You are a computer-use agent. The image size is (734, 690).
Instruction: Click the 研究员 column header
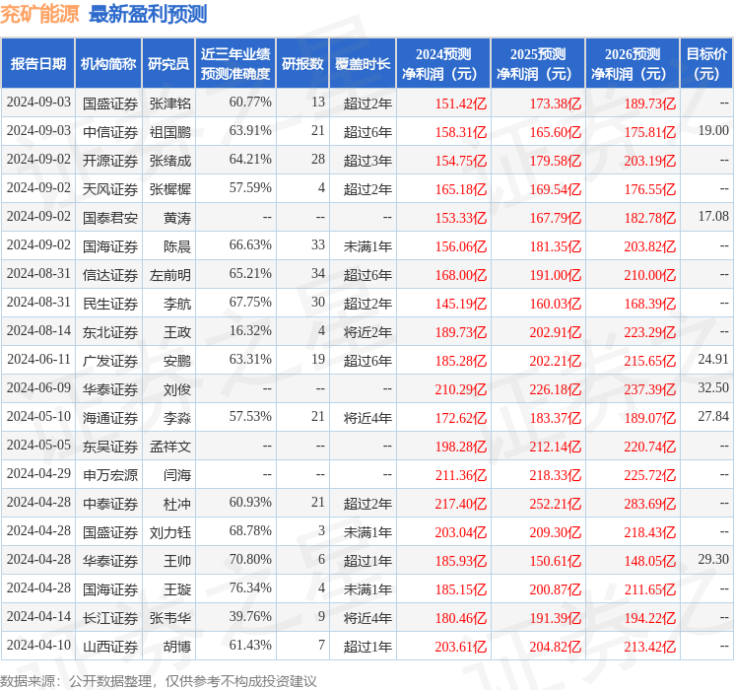168,64
